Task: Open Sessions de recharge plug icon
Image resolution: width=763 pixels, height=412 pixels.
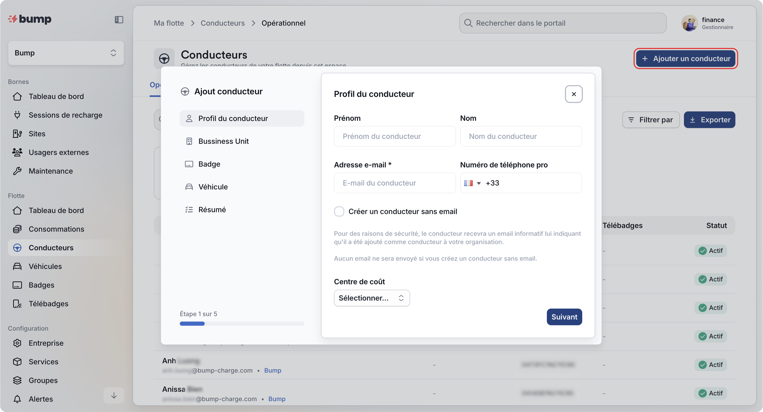Action: 17,115
